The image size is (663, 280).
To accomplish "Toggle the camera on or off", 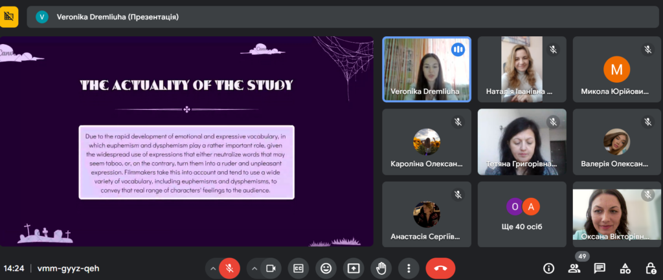I will (x=272, y=268).
